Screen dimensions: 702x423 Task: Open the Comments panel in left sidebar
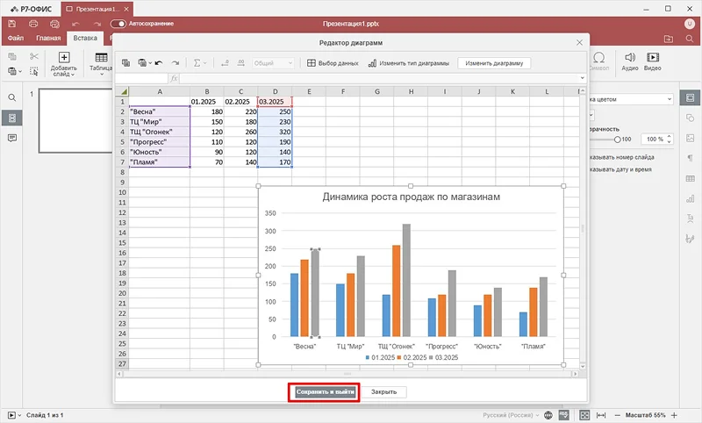12,138
